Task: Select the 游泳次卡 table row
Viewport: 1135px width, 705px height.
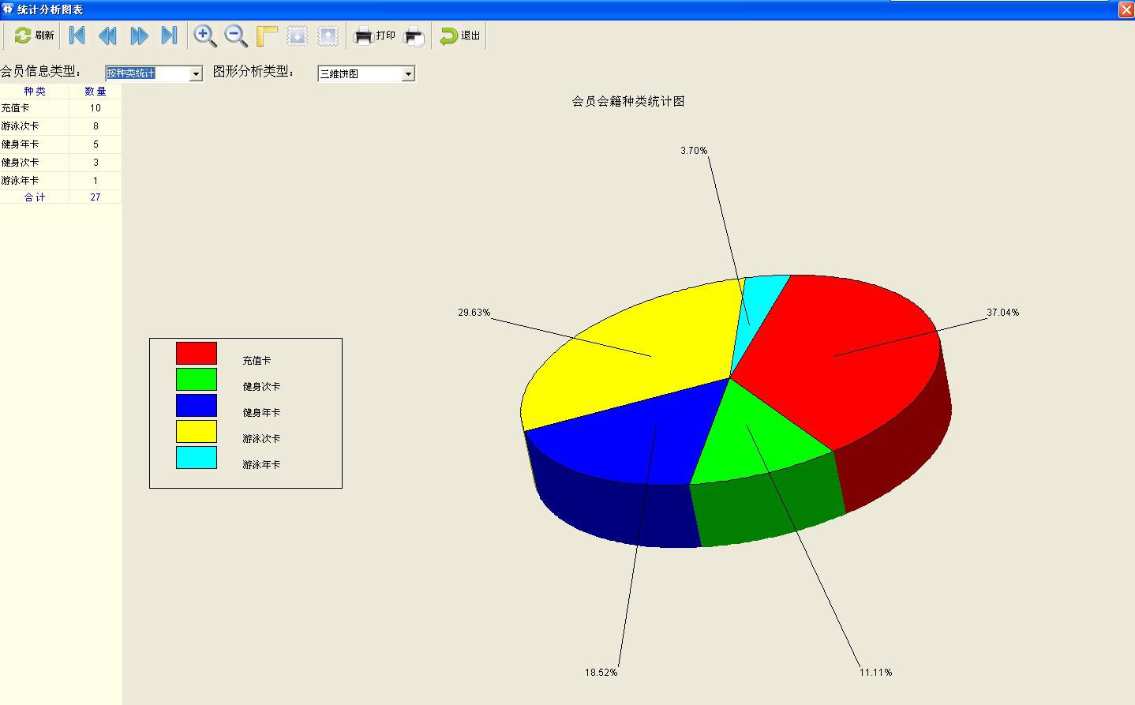Action: point(61,126)
